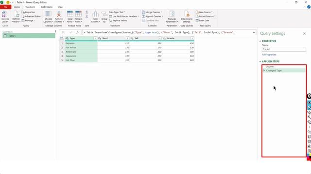Confirm the formula with the checkmark
Image resolution: width=311 pixels, height=174 pixels.
coord(70,32)
